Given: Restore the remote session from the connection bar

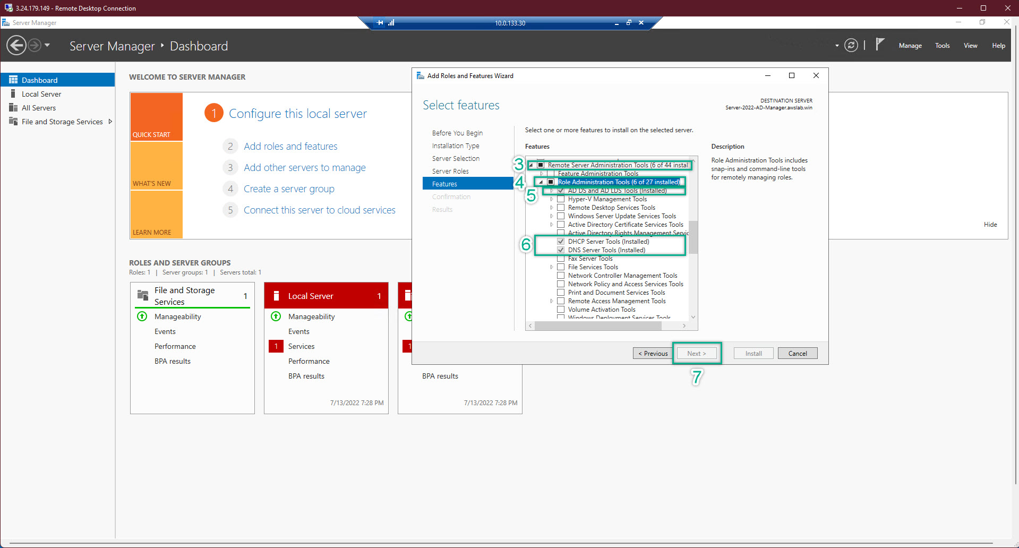Looking at the screenshot, I should (629, 23).
